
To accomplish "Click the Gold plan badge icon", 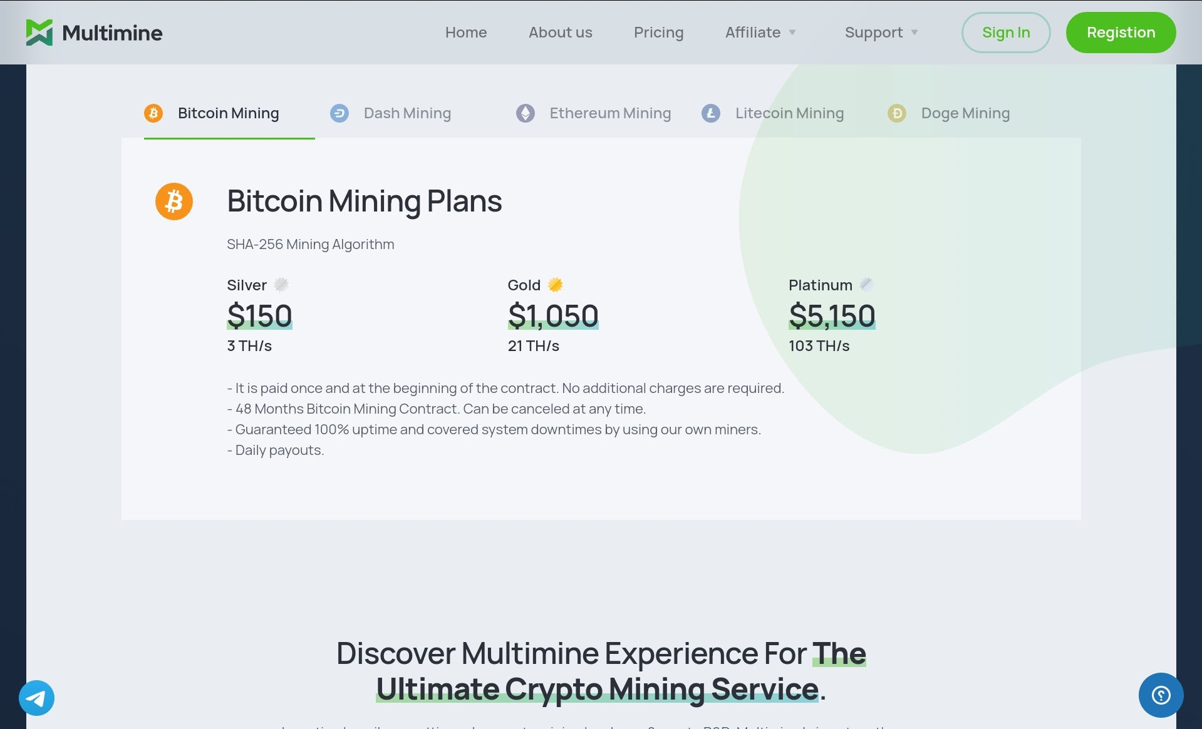I will click(x=555, y=285).
